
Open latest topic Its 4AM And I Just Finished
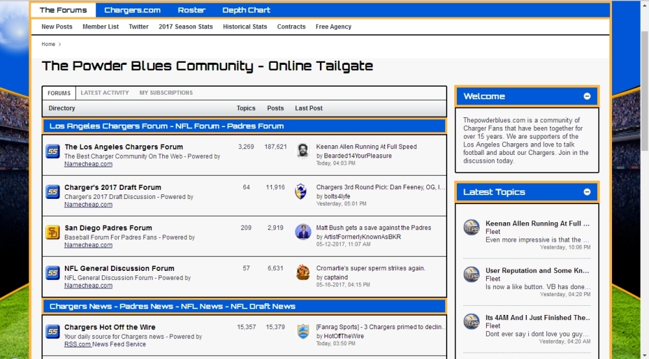point(537,318)
